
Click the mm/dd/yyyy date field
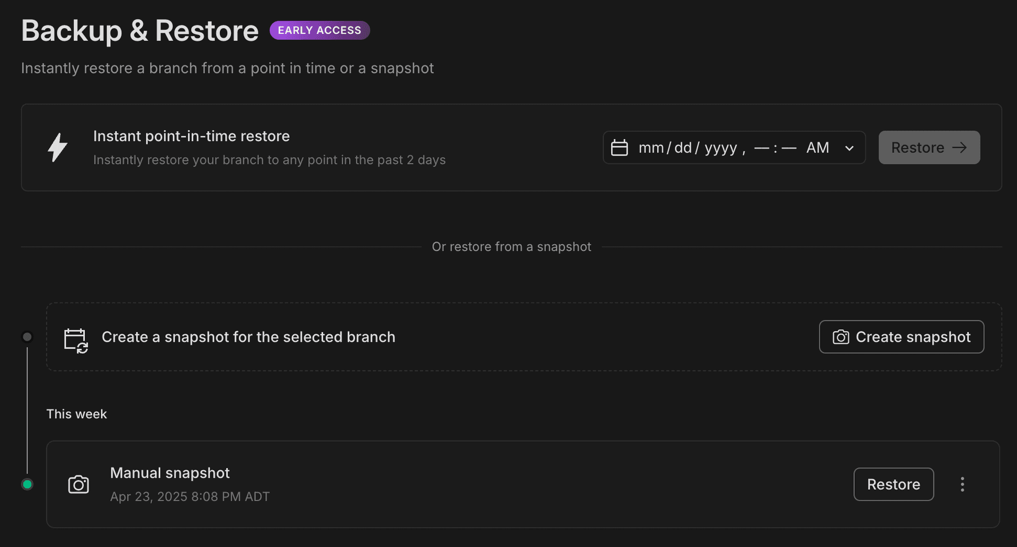(x=688, y=148)
